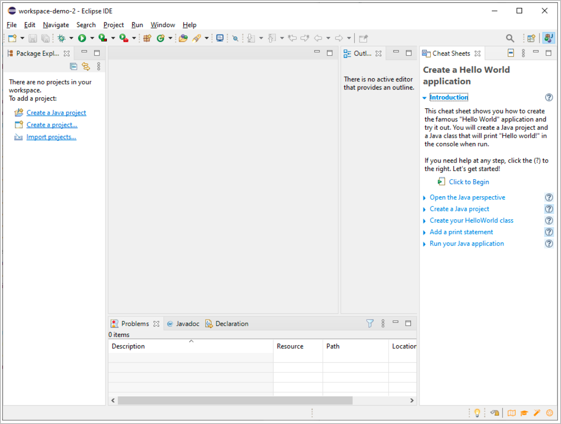Click the Create a project... link
Screen dimensions: 561x424
pos(52,125)
